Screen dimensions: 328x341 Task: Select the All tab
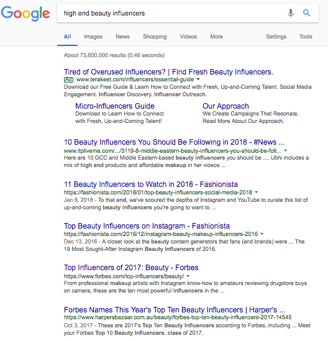[x=68, y=37]
